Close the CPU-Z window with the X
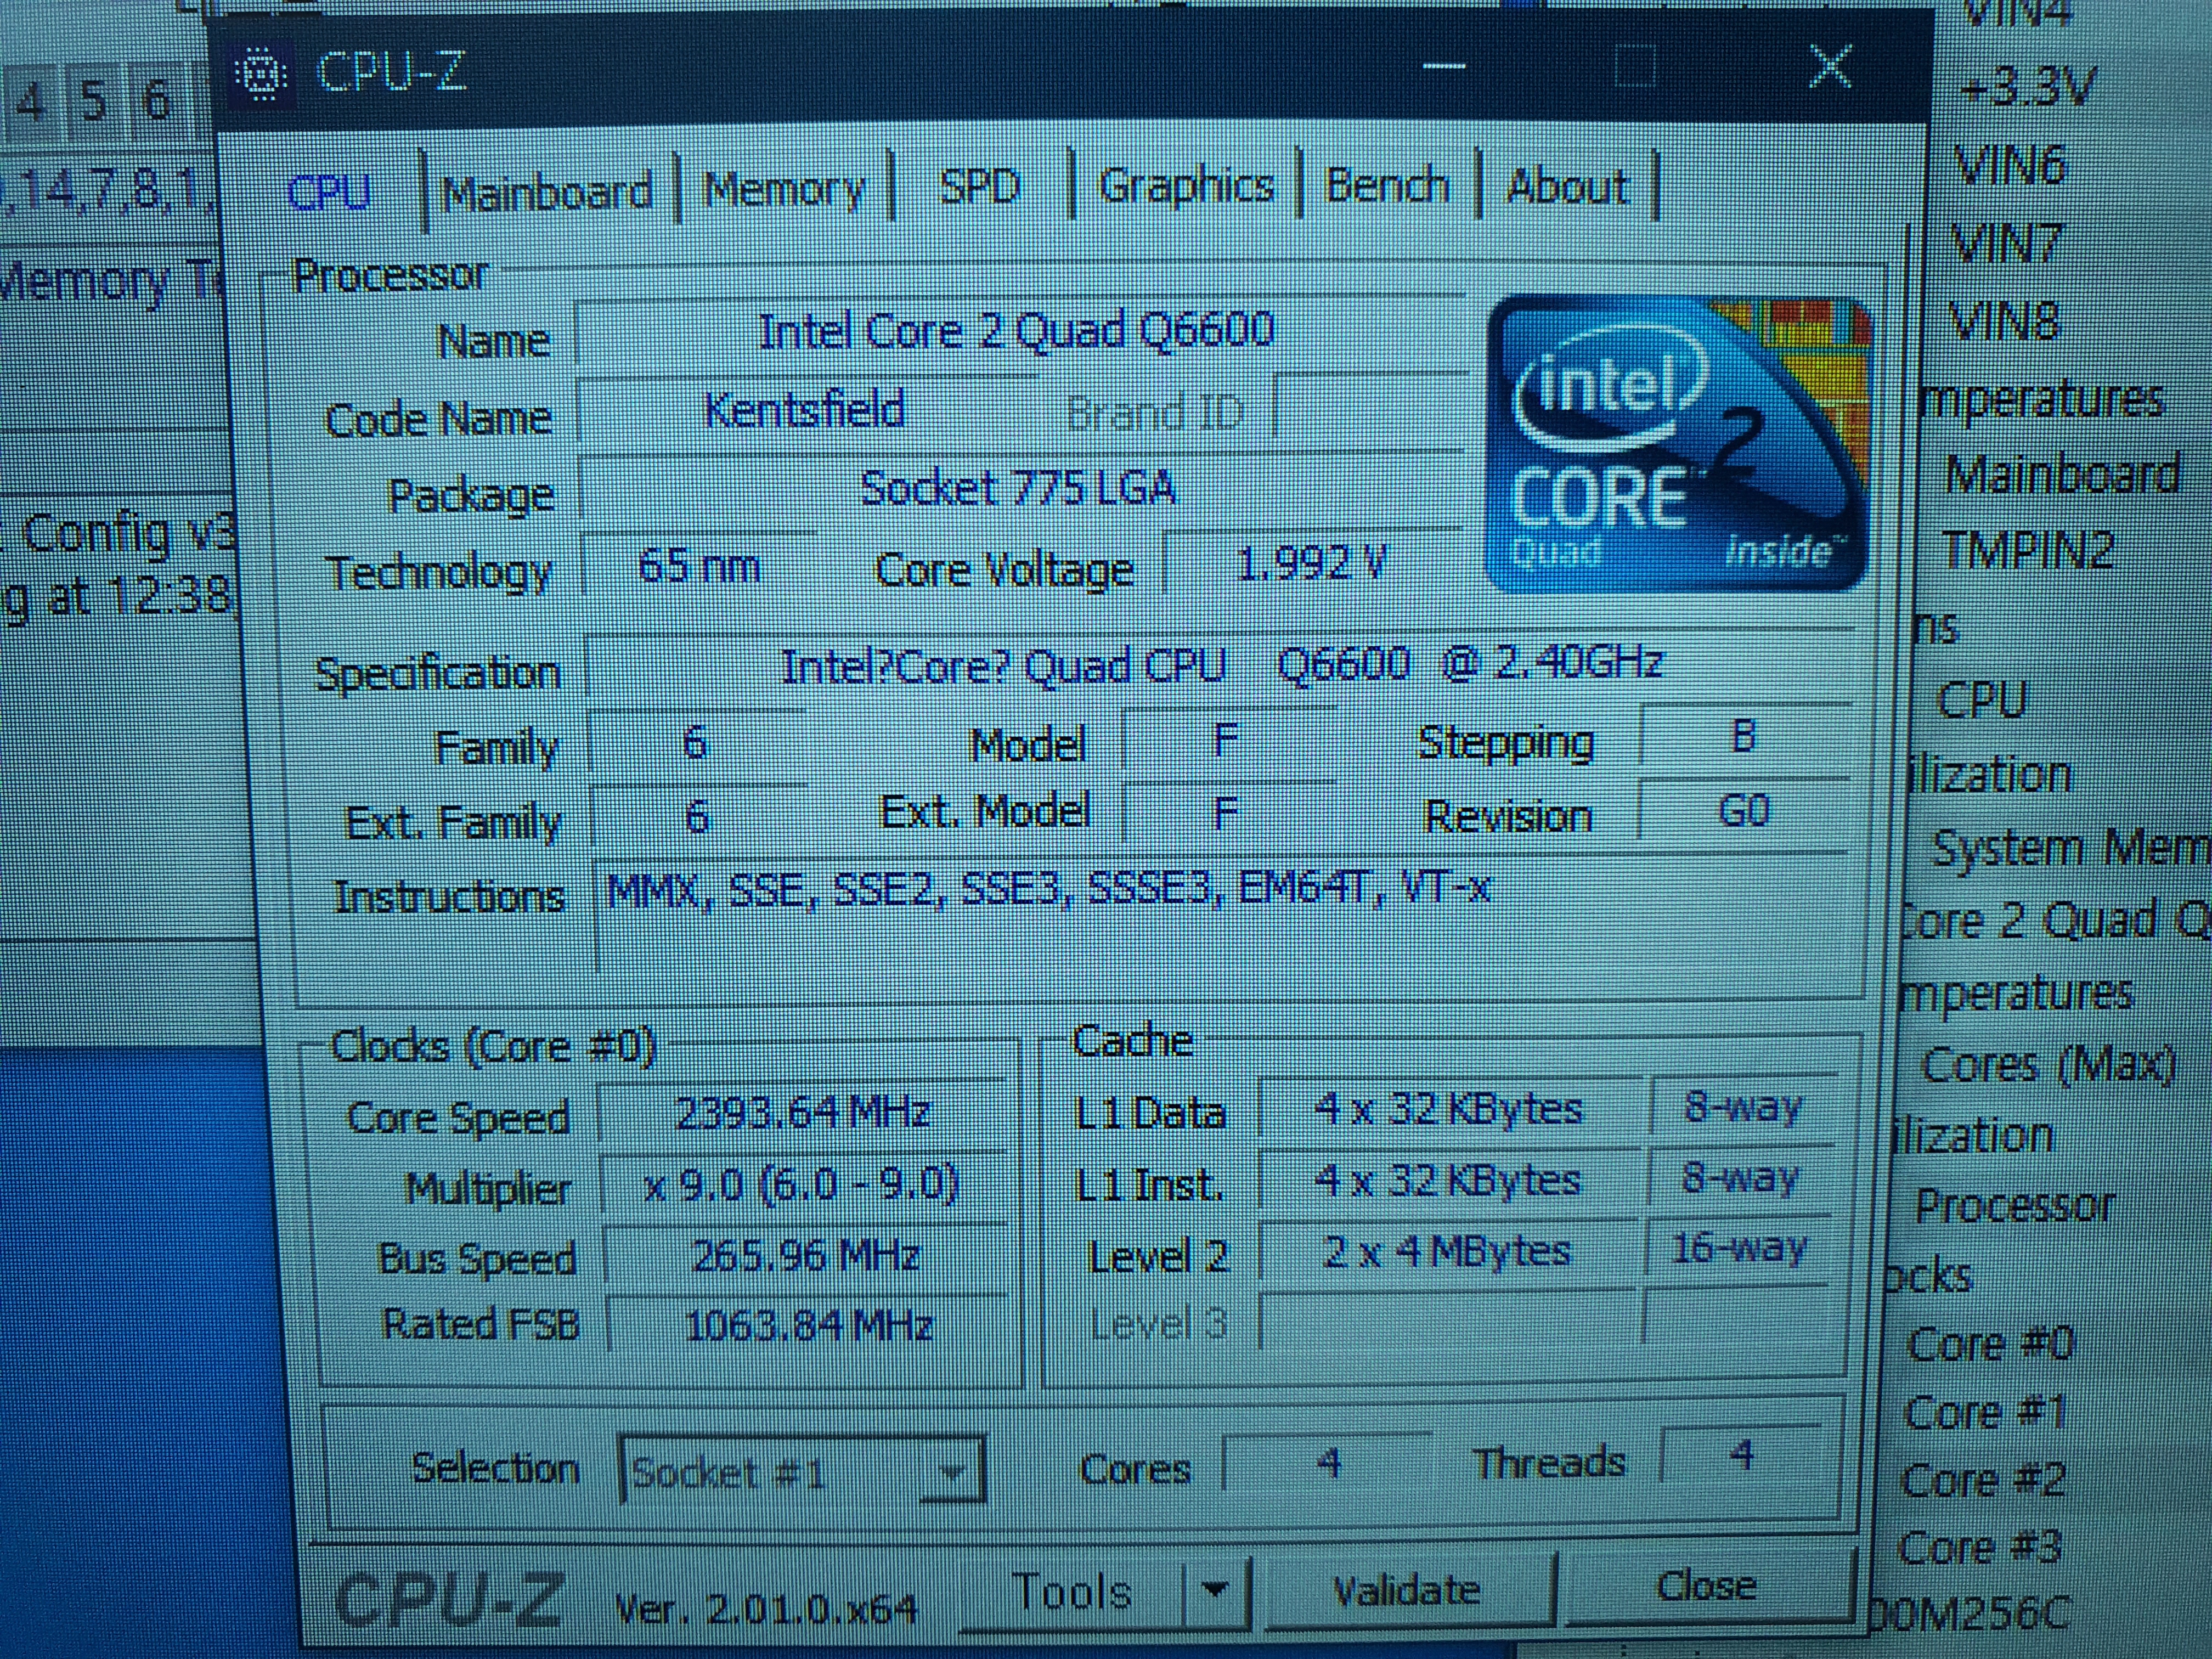Image resolution: width=2212 pixels, height=1659 pixels. click(x=1830, y=67)
